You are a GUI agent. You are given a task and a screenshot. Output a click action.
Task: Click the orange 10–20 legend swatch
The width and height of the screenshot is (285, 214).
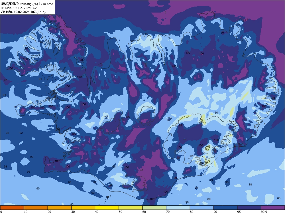[x=36, y=208]
